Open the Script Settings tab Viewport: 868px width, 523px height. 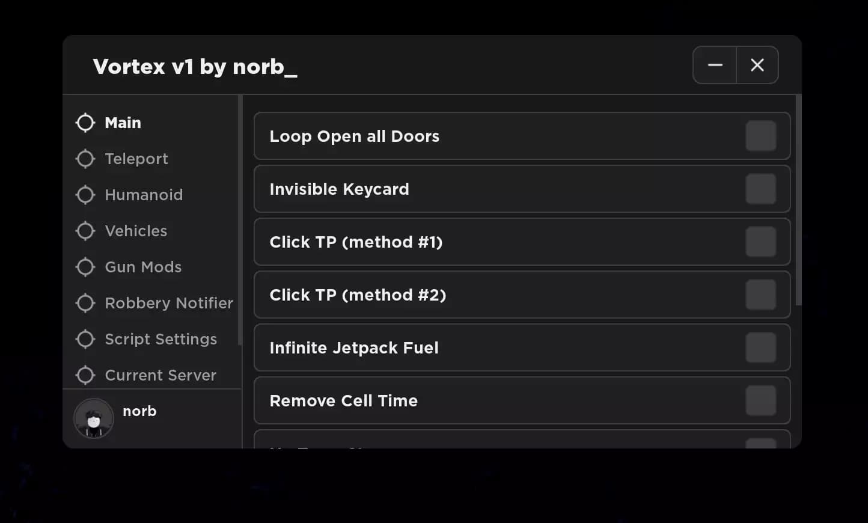click(161, 339)
